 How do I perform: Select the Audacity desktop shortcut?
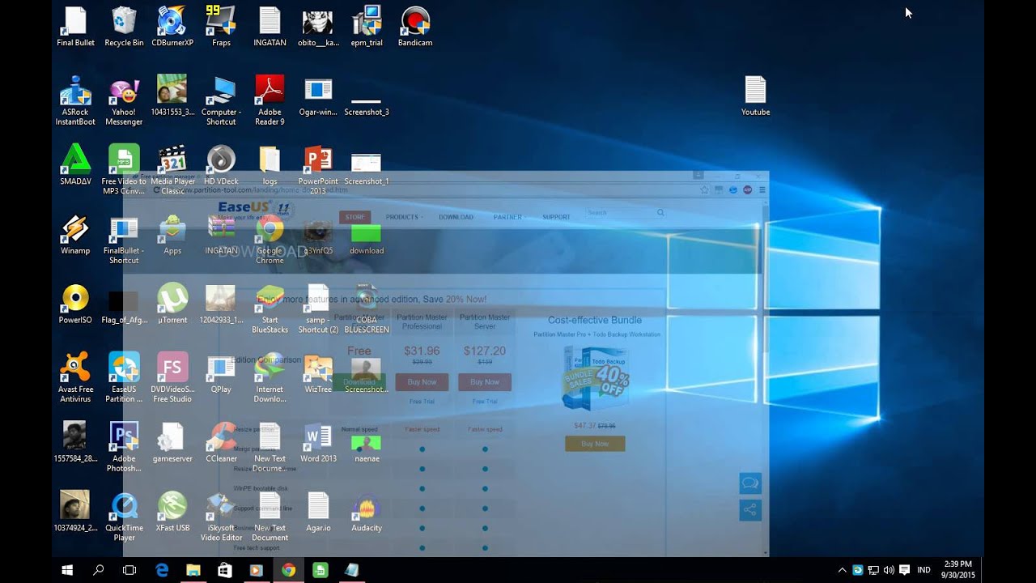coord(367,512)
